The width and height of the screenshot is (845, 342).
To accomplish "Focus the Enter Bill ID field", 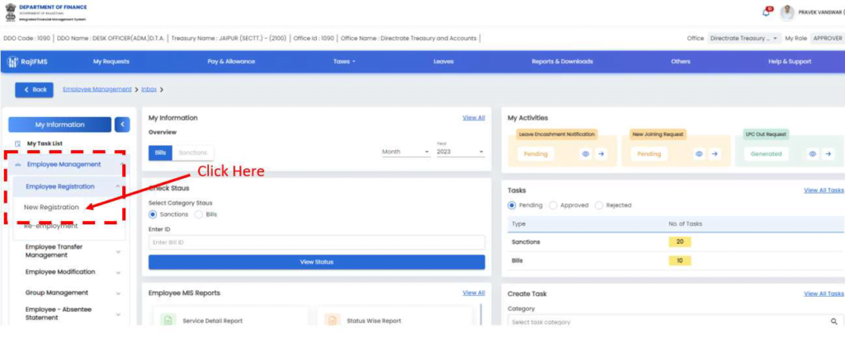I will [x=317, y=242].
